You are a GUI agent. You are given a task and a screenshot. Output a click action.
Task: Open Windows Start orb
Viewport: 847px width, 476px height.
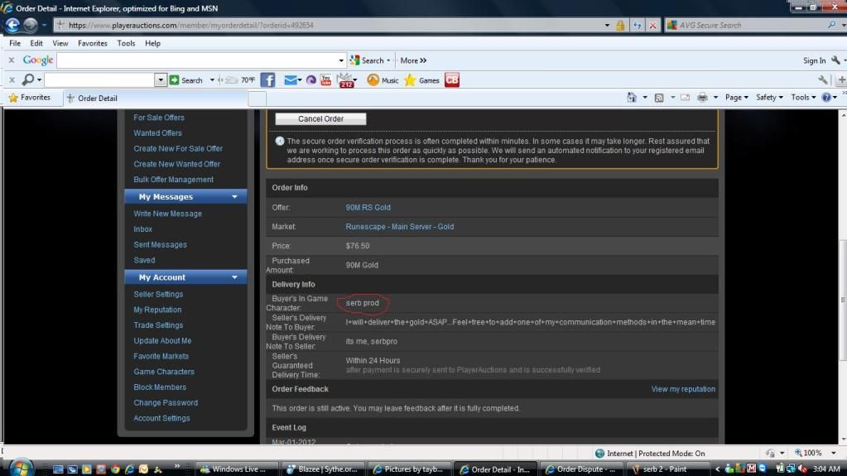pyautogui.click(x=21, y=468)
